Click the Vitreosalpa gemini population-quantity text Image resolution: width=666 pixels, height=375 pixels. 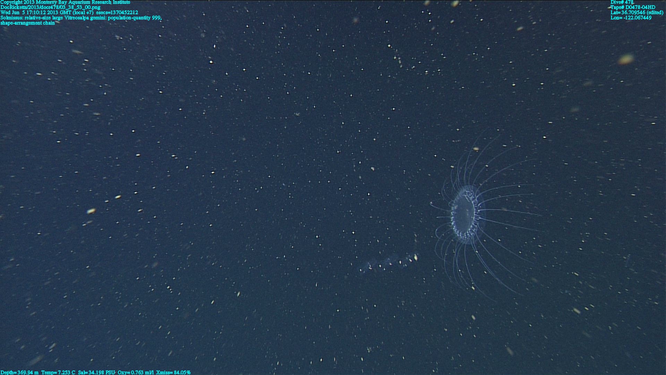click(x=113, y=18)
